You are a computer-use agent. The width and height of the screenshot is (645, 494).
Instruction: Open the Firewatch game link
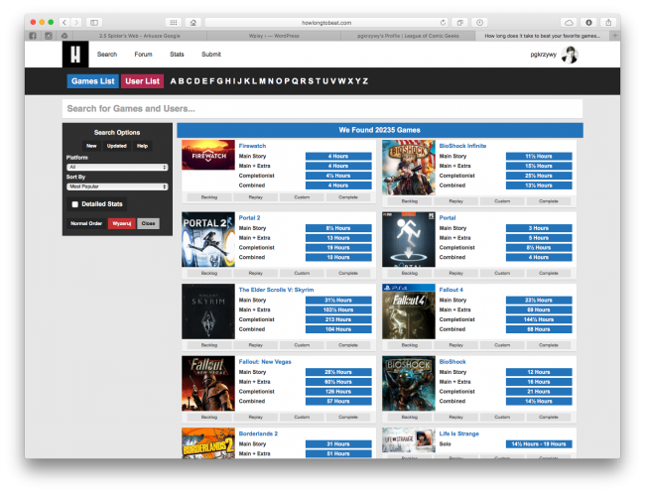(x=252, y=146)
